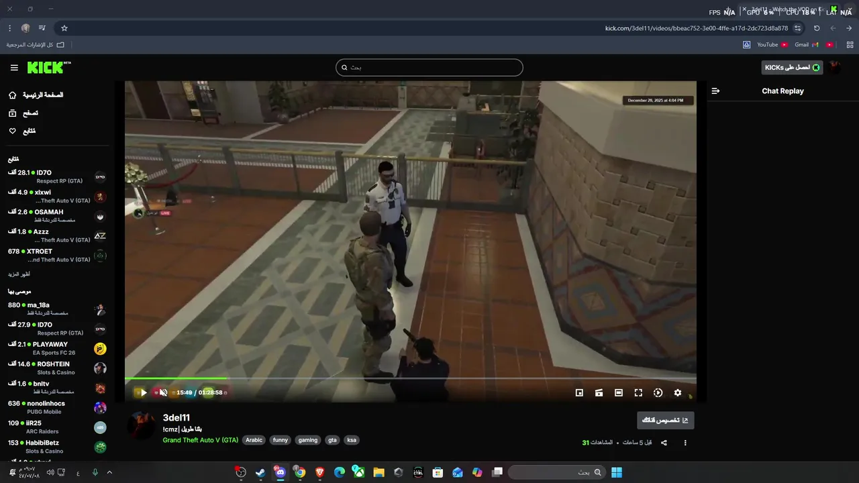
Task: Open recommended channel iiR25
Action: click(57, 427)
